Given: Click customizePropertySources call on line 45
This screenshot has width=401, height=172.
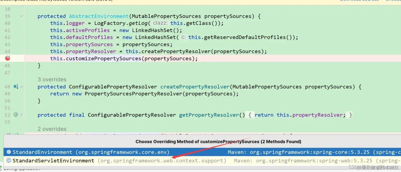Looking at the screenshot, I should click(103, 58).
